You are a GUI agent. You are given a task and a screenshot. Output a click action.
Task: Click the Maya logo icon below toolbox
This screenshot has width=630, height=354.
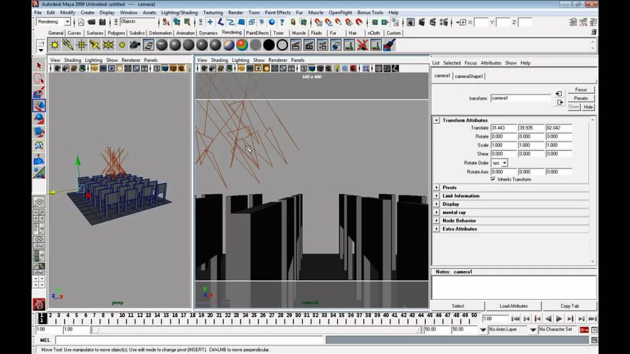[39, 304]
